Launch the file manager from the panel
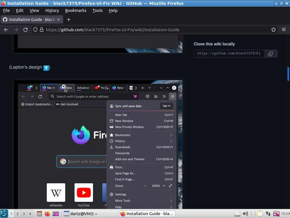 coord(39,213)
